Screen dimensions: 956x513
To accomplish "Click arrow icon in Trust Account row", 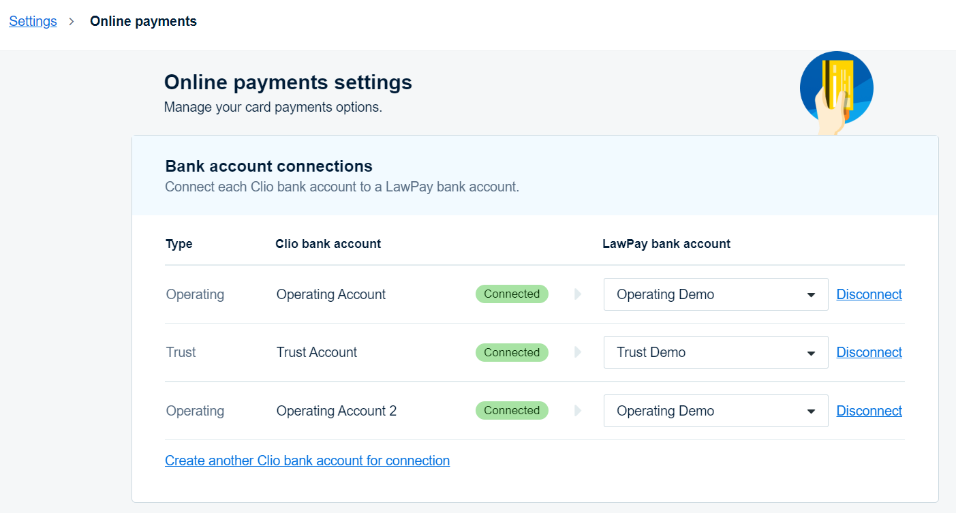I will pos(578,352).
